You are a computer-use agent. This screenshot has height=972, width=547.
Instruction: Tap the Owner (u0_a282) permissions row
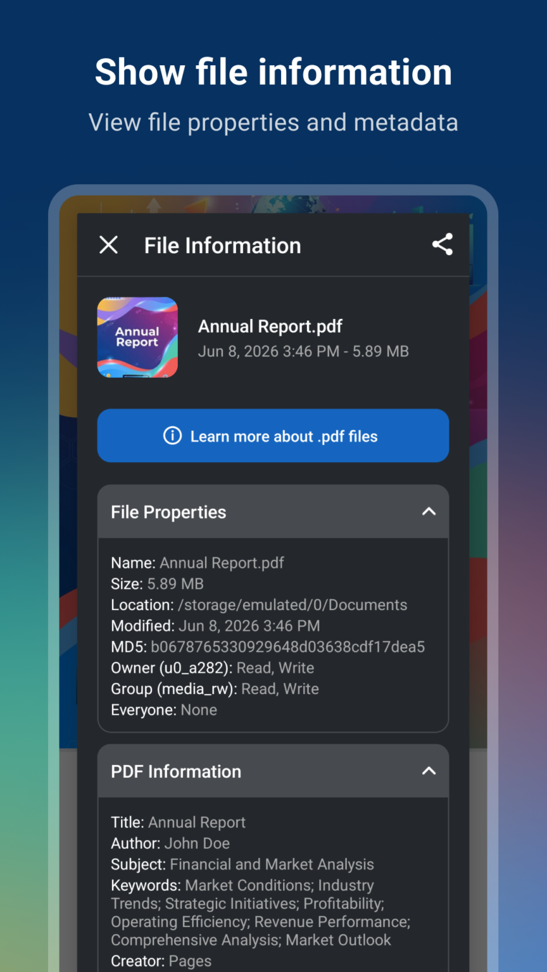click(x=212, y=668)
